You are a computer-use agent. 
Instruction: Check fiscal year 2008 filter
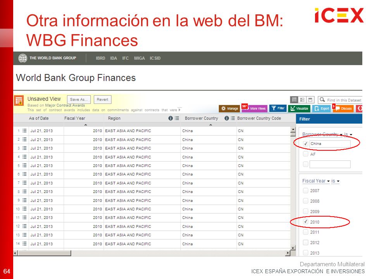(x=306, y=201)
